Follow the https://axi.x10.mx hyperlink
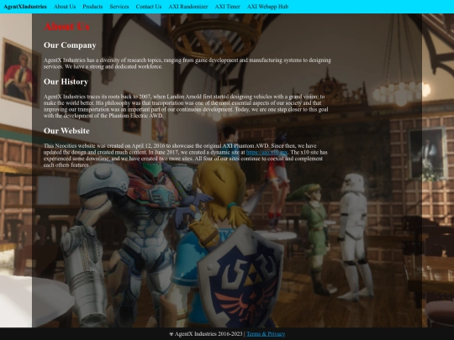 [x=267, y=152]
